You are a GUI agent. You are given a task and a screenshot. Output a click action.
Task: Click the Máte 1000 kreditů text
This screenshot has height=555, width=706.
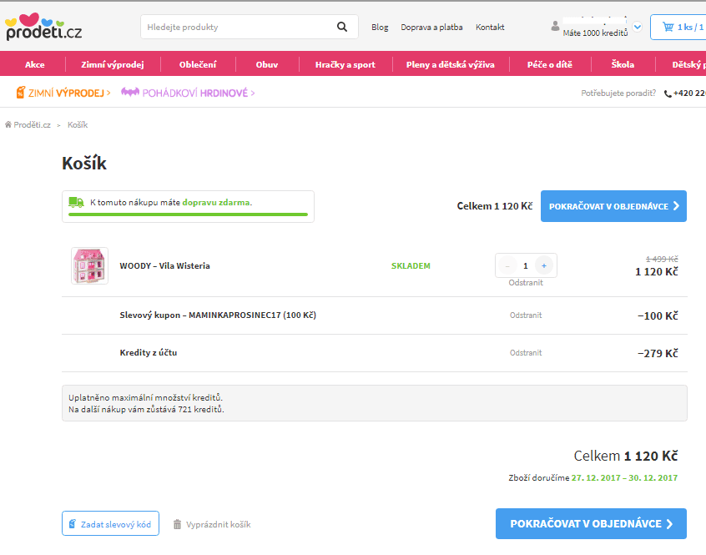pos(595,33)
